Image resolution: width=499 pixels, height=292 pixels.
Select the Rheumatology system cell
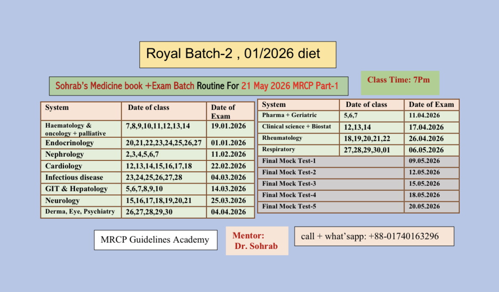pos(282,138)
